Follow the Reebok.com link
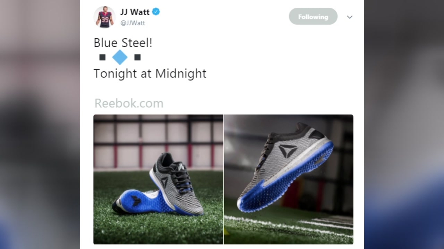Image resolution: width=444 pixels, height=249 pixels. click(129, 103)
